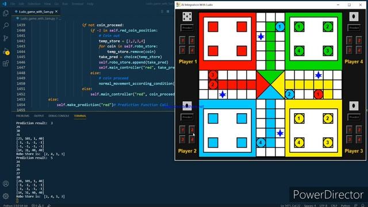Screen dimensions: 368x207
Task: Open the Run and Debug view
Action: [6, 51]
